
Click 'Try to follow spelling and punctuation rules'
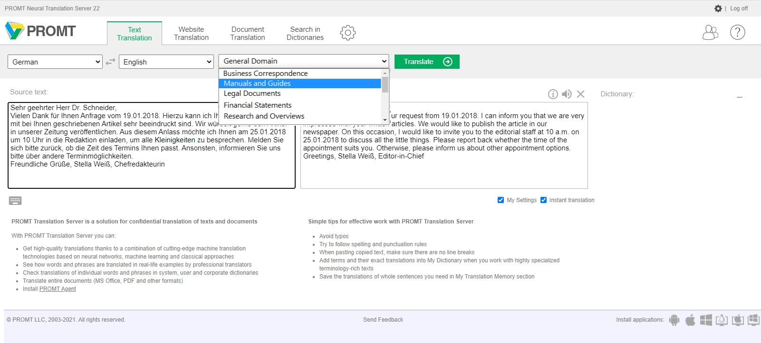[373, 244]
